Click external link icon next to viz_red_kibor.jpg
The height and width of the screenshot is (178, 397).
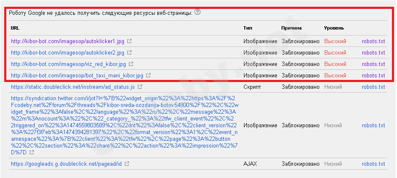click(131, 64)
